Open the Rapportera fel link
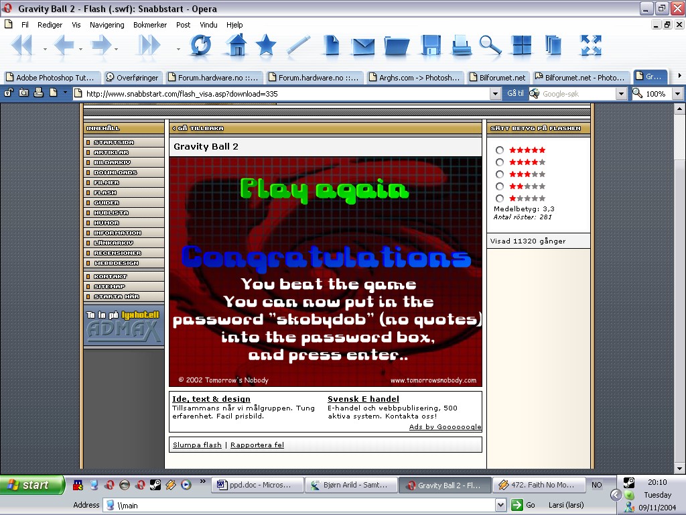 257,445
